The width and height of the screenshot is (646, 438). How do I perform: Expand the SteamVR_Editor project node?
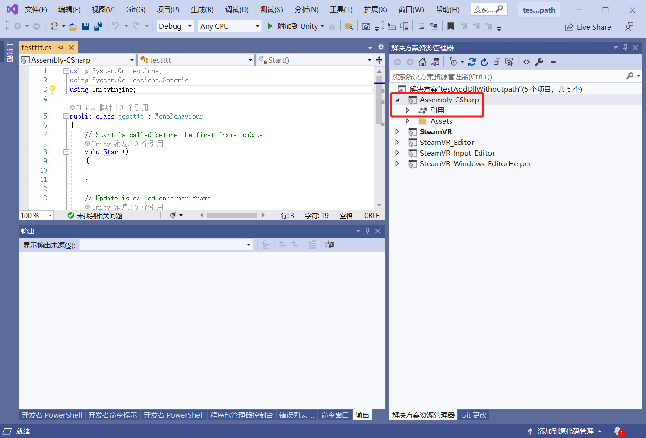397,142
